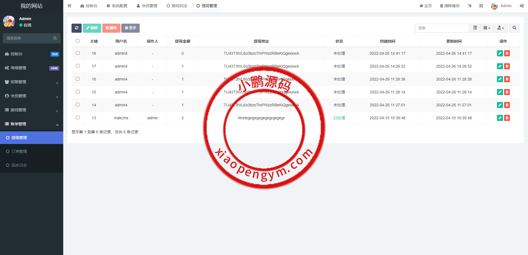
Task: Click the green edit icon for record 18
Action: 500,53
